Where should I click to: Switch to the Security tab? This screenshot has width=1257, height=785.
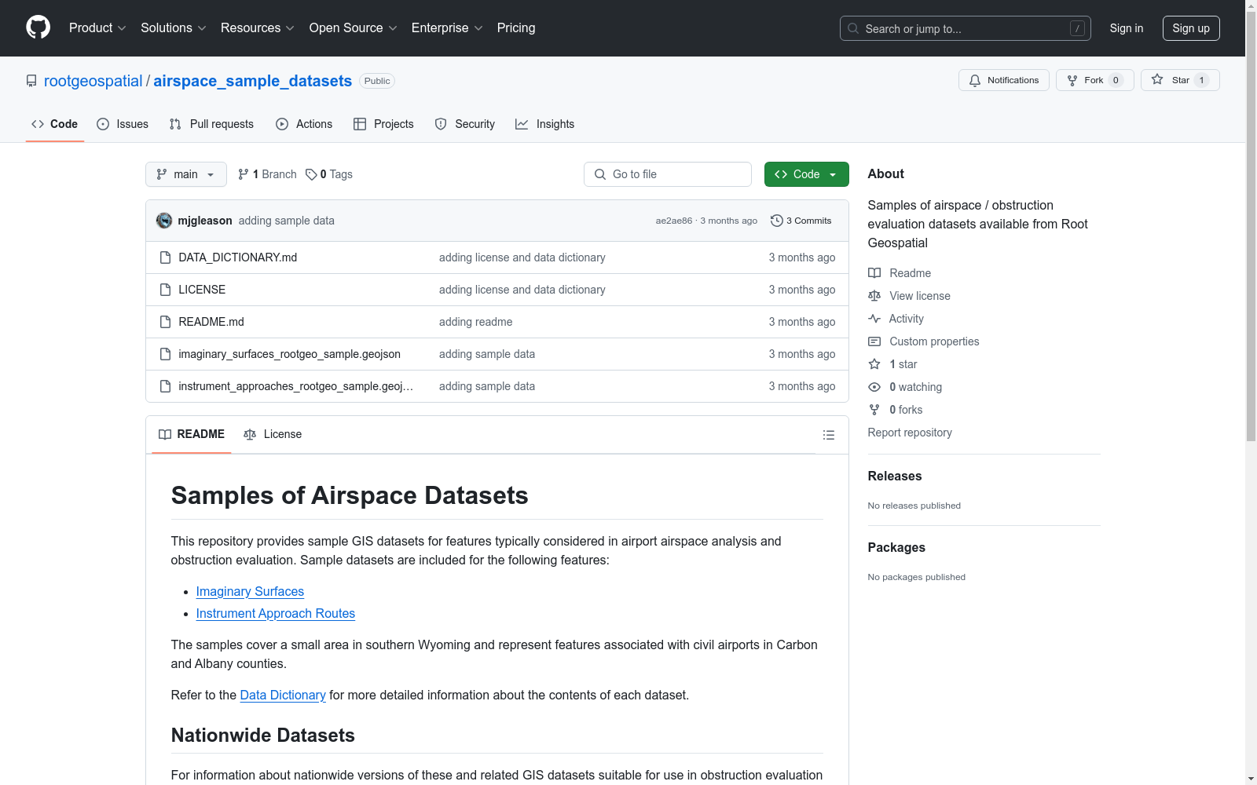pyautogui.click(x=465, y=124)
